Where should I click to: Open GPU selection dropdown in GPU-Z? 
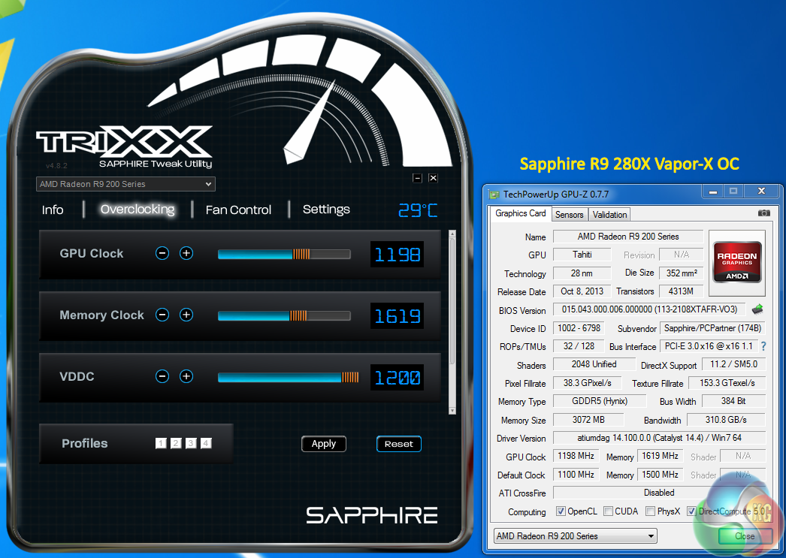576,536
